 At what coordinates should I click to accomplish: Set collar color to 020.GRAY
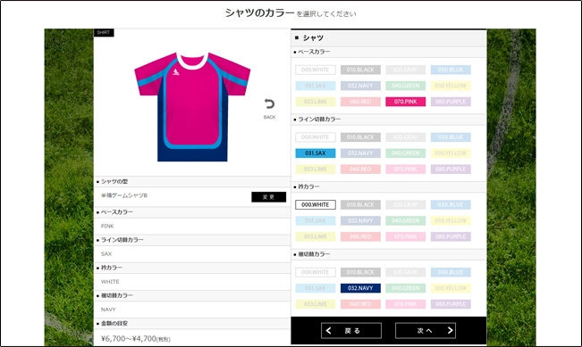406,205
